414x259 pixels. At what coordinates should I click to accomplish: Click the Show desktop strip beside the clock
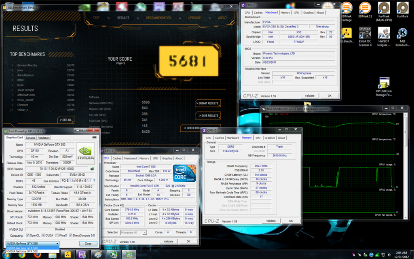[412, 255]
